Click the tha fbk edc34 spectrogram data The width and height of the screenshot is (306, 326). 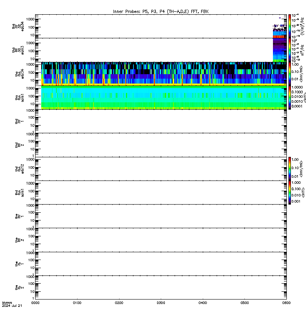tap(164, 74)
